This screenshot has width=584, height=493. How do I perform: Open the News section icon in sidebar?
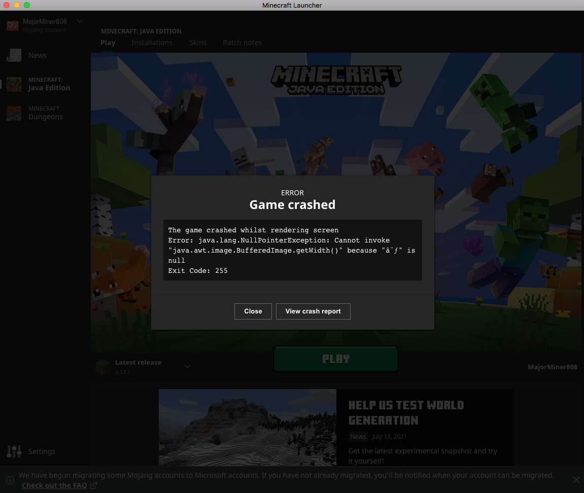(x=14, y=55)
